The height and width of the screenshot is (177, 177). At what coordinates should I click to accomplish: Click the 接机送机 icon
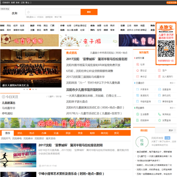(x=159, y=95)
